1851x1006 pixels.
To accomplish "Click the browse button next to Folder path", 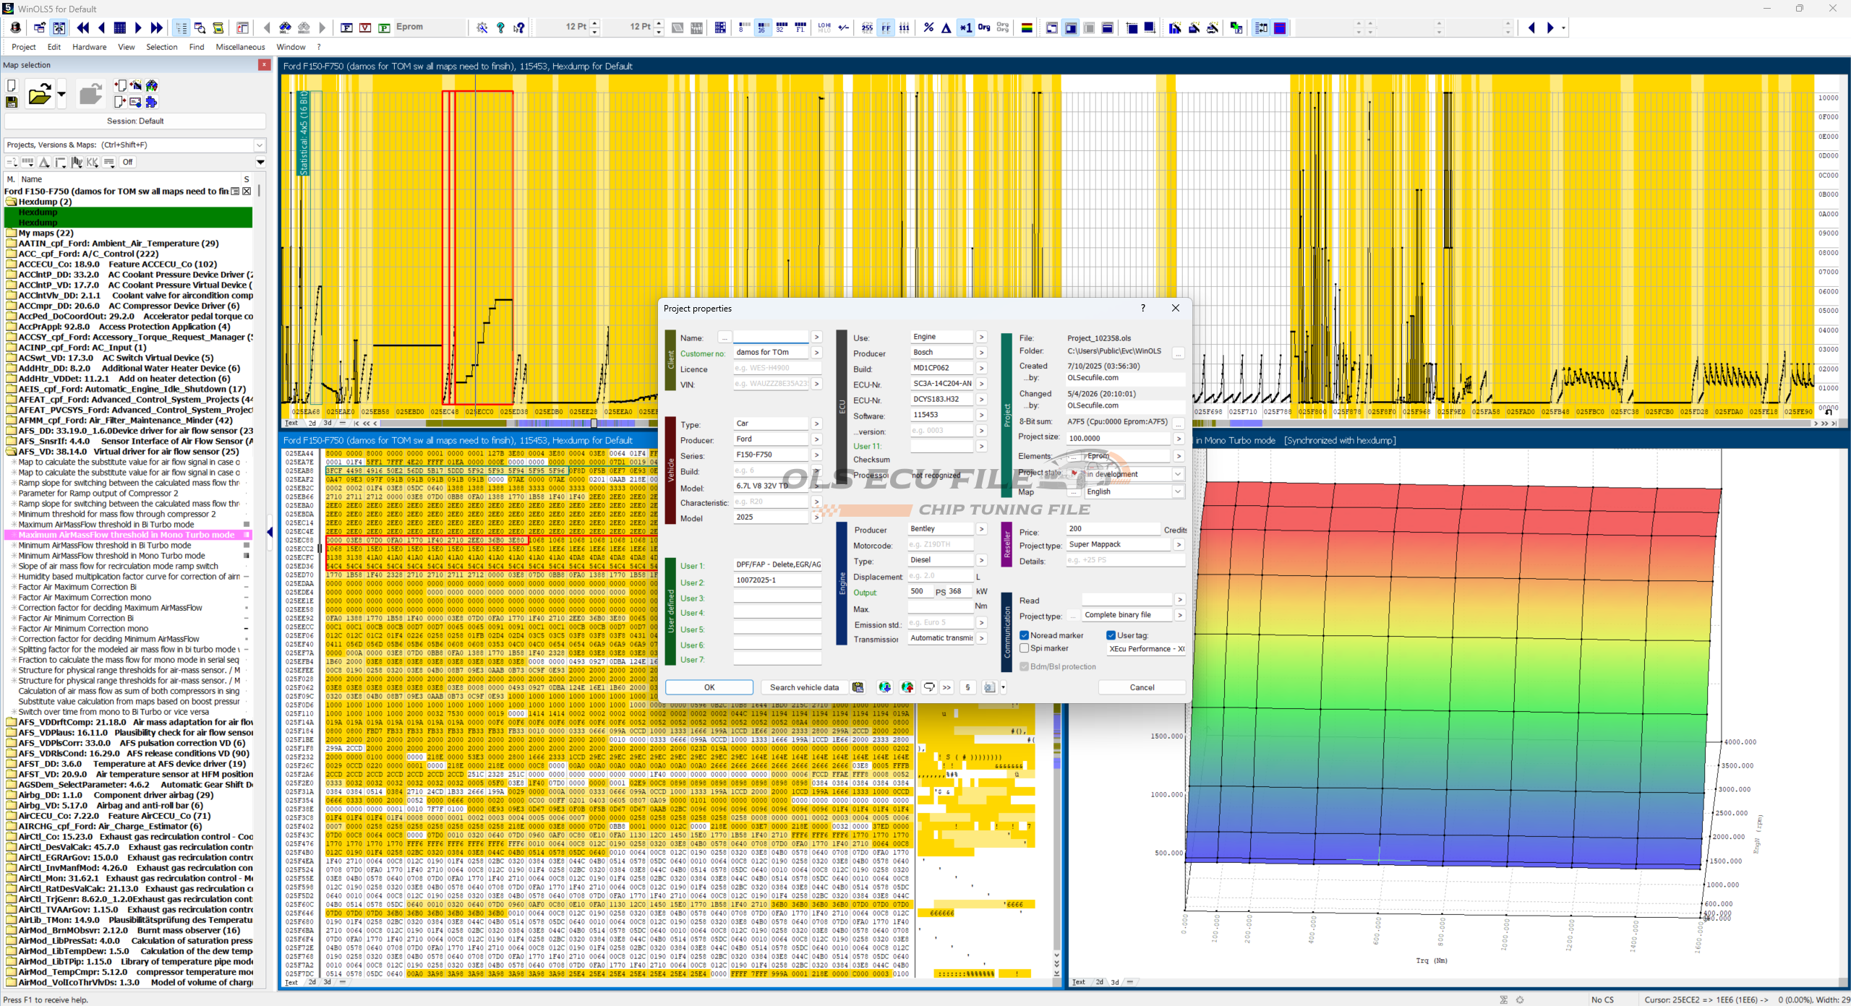I will click(x=1178, y=353).
